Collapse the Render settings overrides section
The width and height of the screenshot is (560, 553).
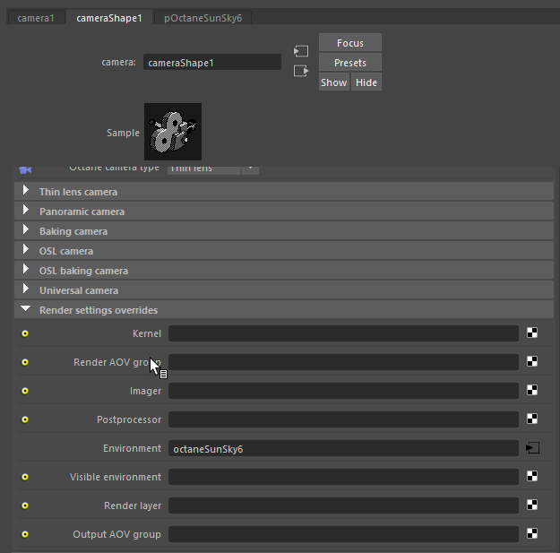coord(26,309)
